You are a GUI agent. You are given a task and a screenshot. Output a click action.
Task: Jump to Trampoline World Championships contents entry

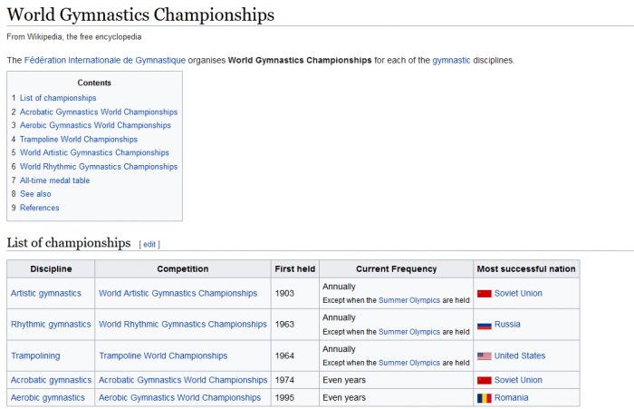[79, 140]
